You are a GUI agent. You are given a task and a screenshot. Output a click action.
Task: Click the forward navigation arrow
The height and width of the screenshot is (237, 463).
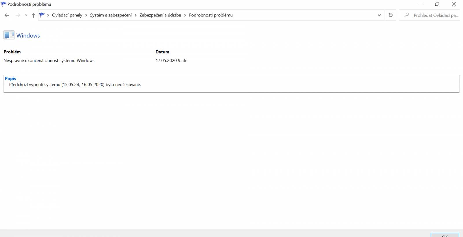pos(18,15)
